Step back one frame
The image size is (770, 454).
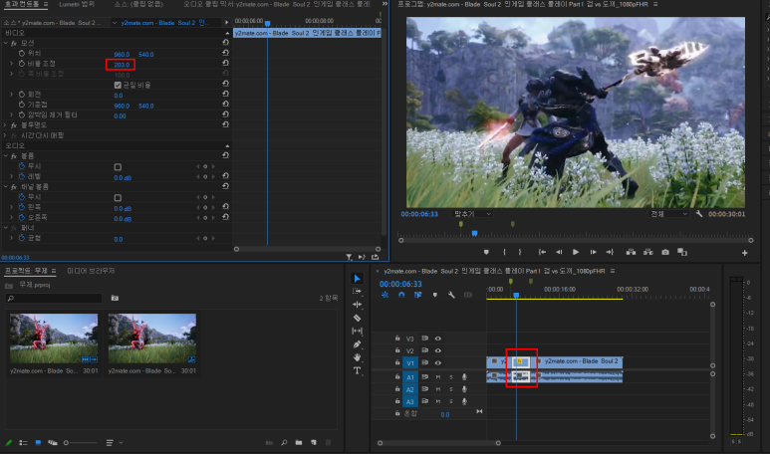559,252
